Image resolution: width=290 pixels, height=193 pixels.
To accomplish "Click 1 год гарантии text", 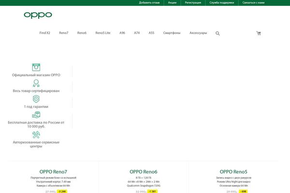I will [36, 107].
